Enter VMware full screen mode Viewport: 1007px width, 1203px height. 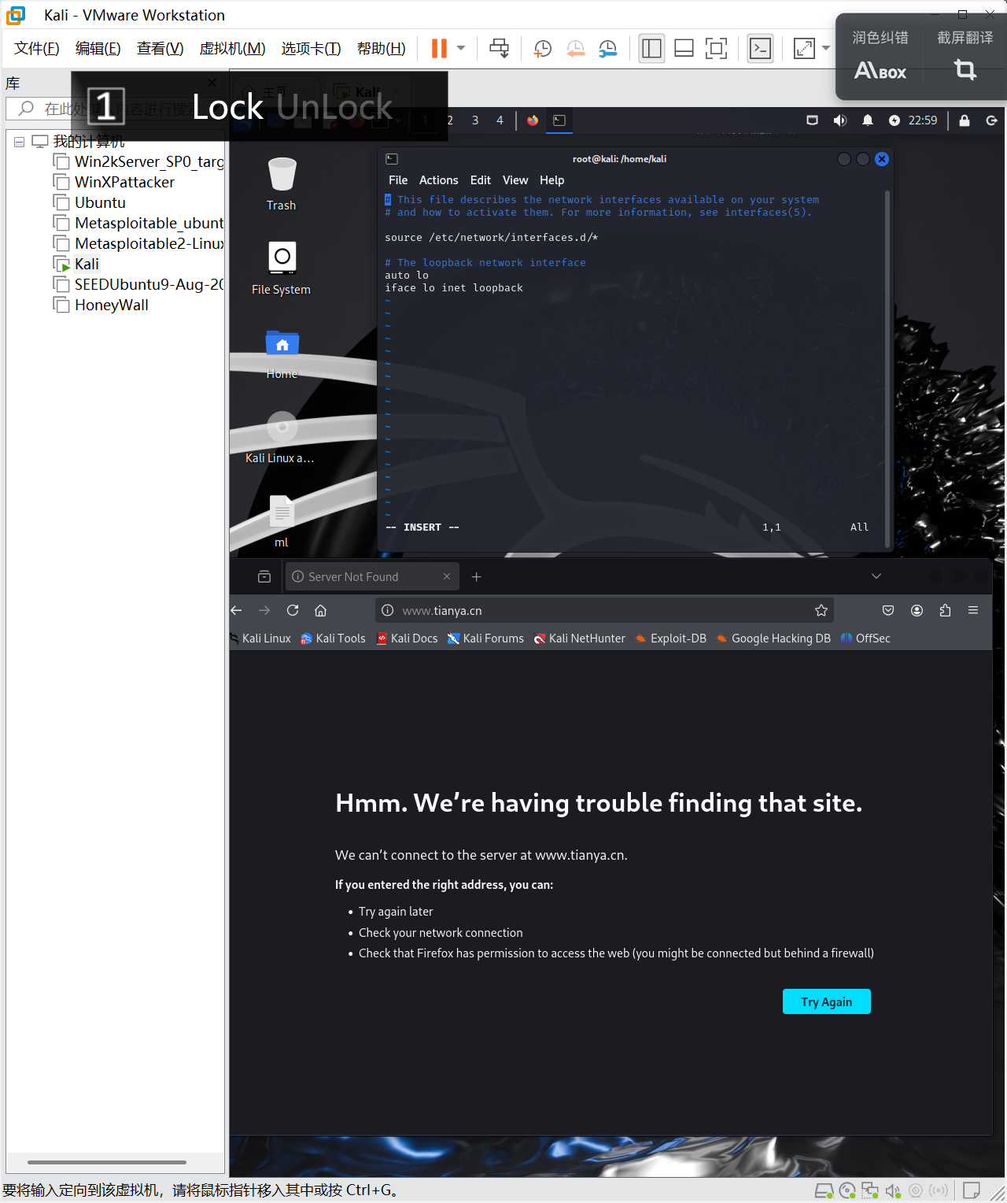pos(716,49)
